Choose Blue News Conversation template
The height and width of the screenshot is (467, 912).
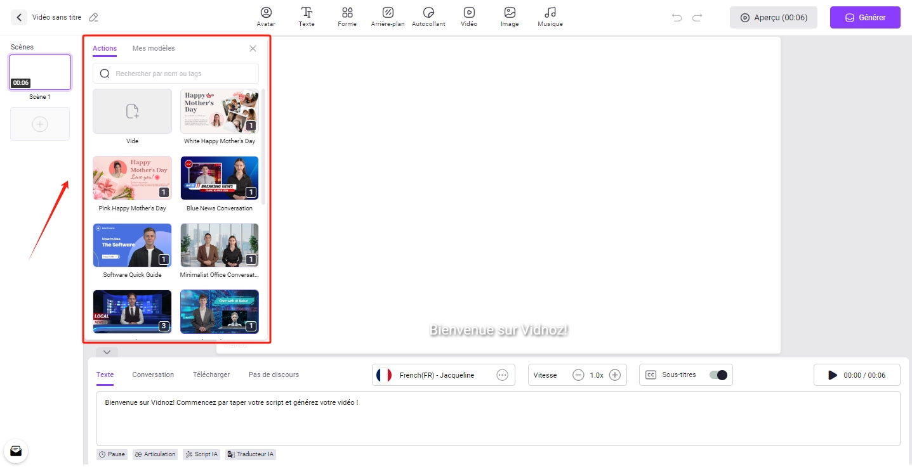click(220, 178)
